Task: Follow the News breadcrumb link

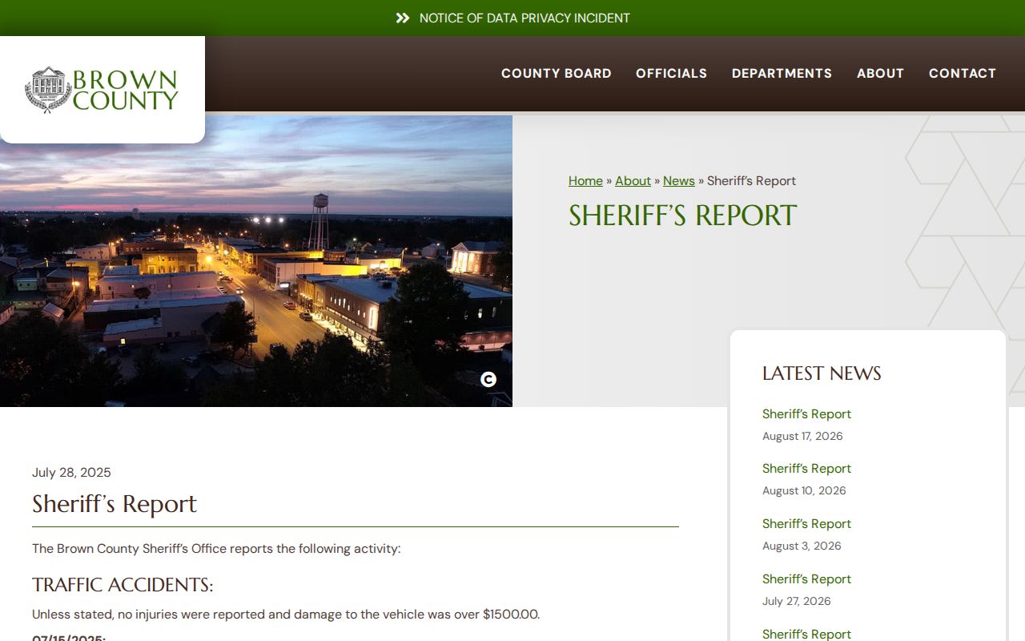Action: click(x=679, y=181)
